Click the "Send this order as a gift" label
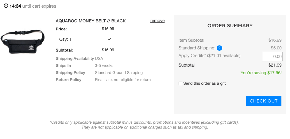Image resolution: width=290 pixels, height=139 pixels. [x=204, y=83]
